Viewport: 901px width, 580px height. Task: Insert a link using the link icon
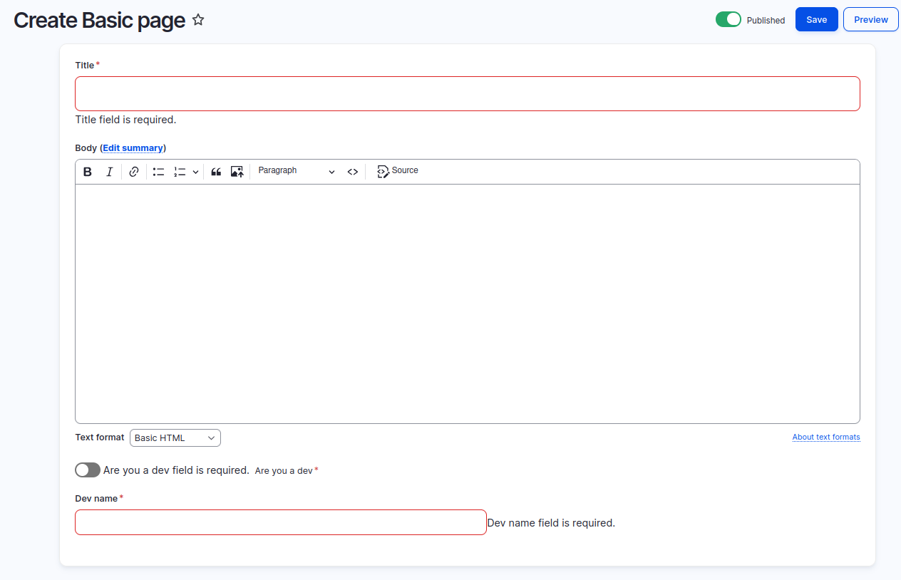pyautogui.click(x=134, y=172)
